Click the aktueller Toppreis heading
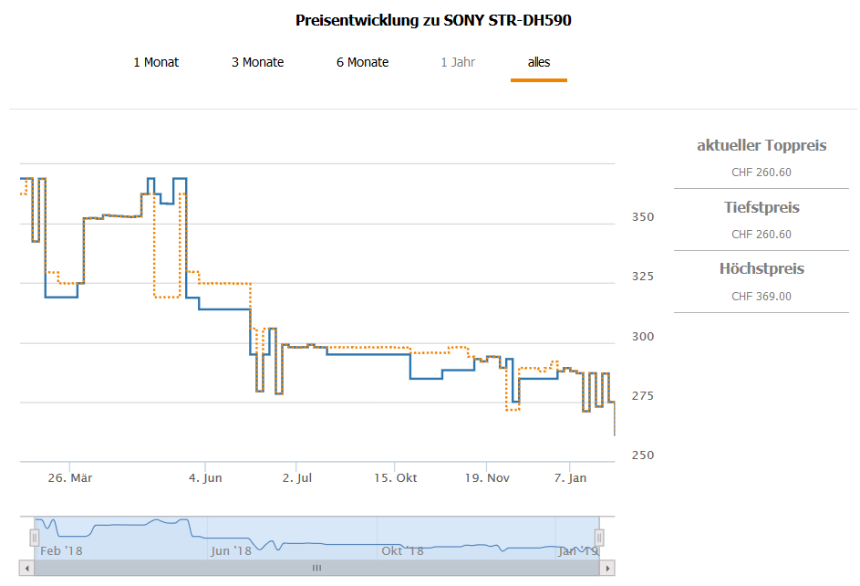Image resolution: width=860 pixels, height=586 pixels. point(762,145)
